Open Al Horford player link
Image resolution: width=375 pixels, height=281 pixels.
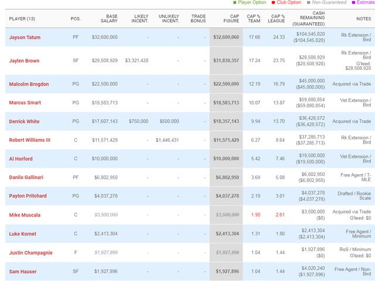click(x=21, y=159)
